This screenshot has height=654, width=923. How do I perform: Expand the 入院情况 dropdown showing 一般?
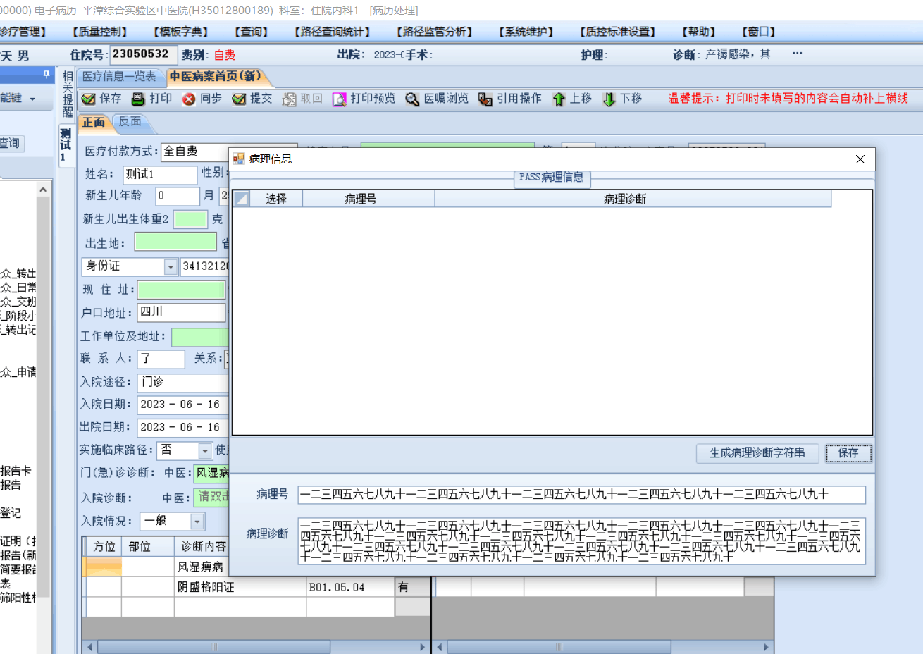[197, 522]
